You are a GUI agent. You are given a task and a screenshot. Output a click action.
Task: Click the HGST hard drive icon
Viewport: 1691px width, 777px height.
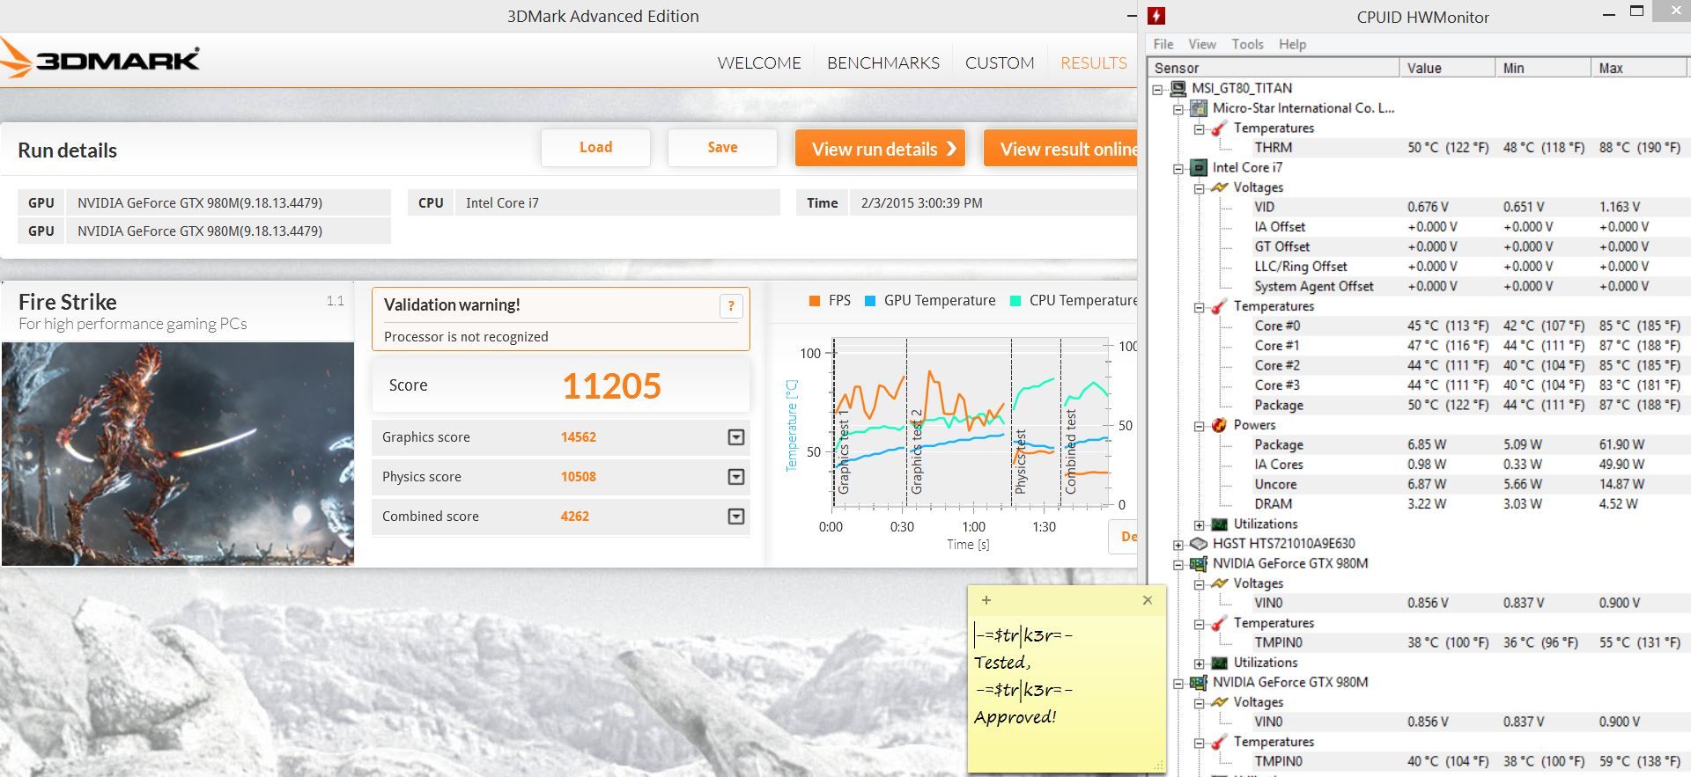pyautogui.click(x=1199, y=544)
